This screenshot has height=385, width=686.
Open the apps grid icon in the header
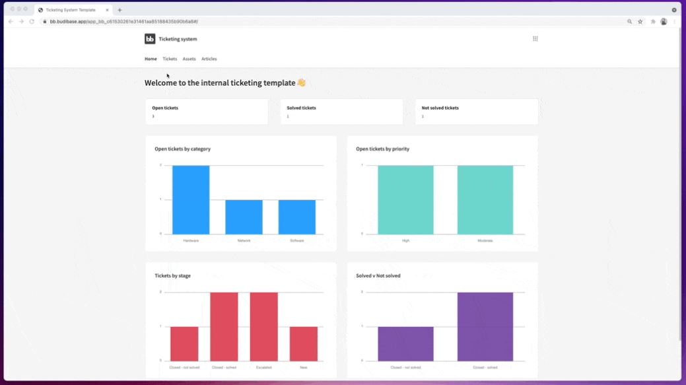click(535, 38)
